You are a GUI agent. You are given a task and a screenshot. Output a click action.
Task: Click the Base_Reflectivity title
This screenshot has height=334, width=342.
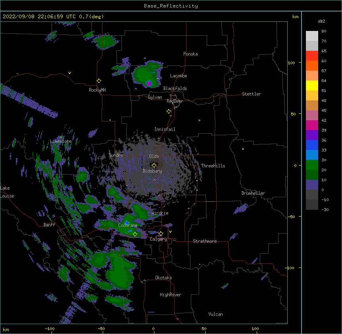pos(171,6)
